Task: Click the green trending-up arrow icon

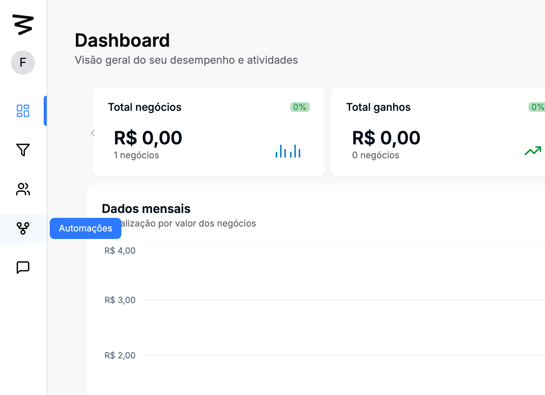Action: [x=533, y=151]
